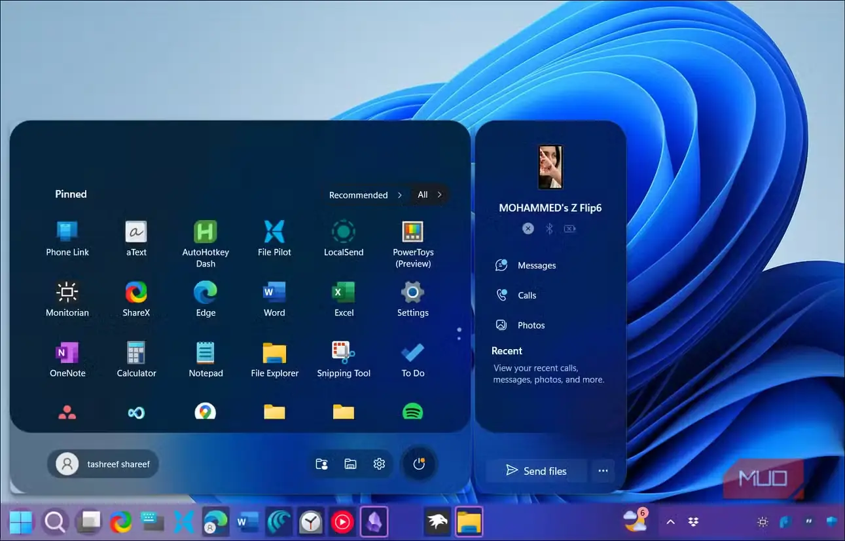Open Photos in the phone panel
845x541 pixels.
coord(520,326)
